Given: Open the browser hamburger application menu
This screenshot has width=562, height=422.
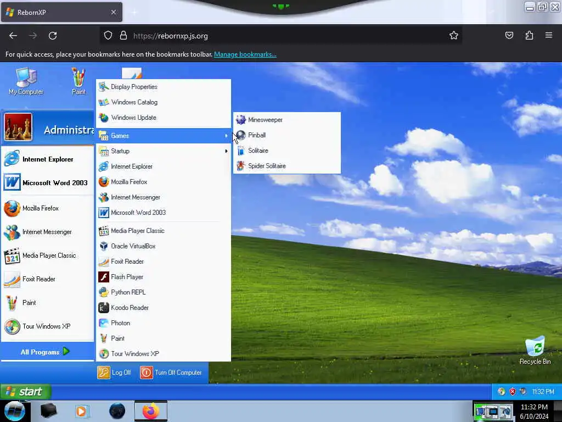Looking at the screenshot, I should [549, 35].
